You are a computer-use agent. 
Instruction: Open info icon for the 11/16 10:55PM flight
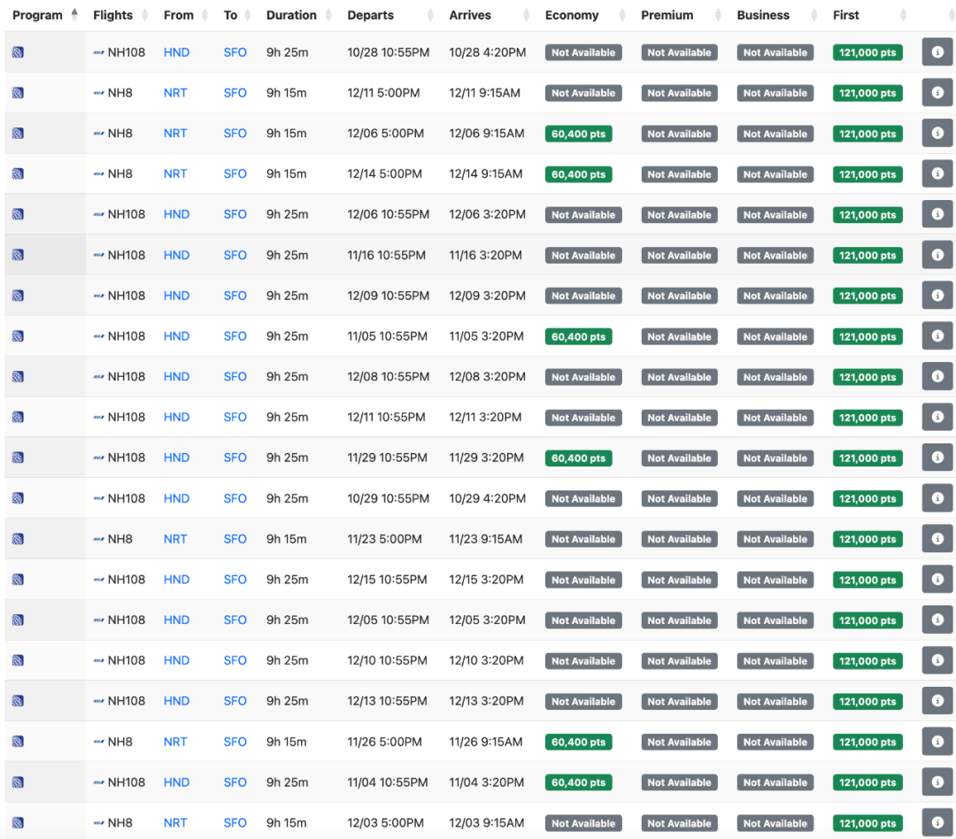click(x=937, y=255)
